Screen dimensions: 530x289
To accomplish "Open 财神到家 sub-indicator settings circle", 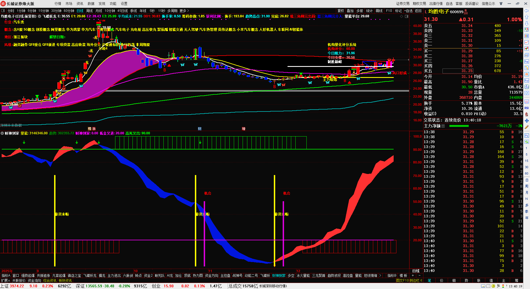I will (x=2, y=133).
